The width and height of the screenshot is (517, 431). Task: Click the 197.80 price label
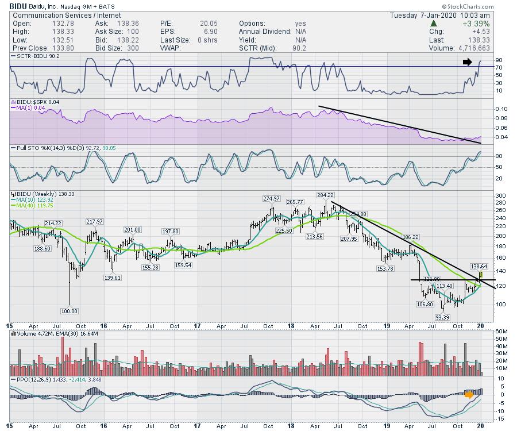171,231
